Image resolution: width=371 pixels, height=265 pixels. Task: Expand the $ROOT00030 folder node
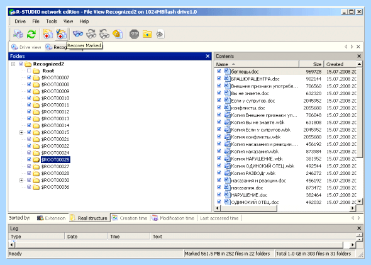click(21, 180)
